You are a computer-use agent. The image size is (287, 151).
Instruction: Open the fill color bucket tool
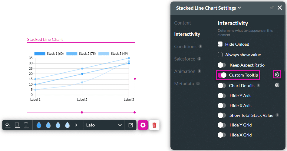(8, 125)
